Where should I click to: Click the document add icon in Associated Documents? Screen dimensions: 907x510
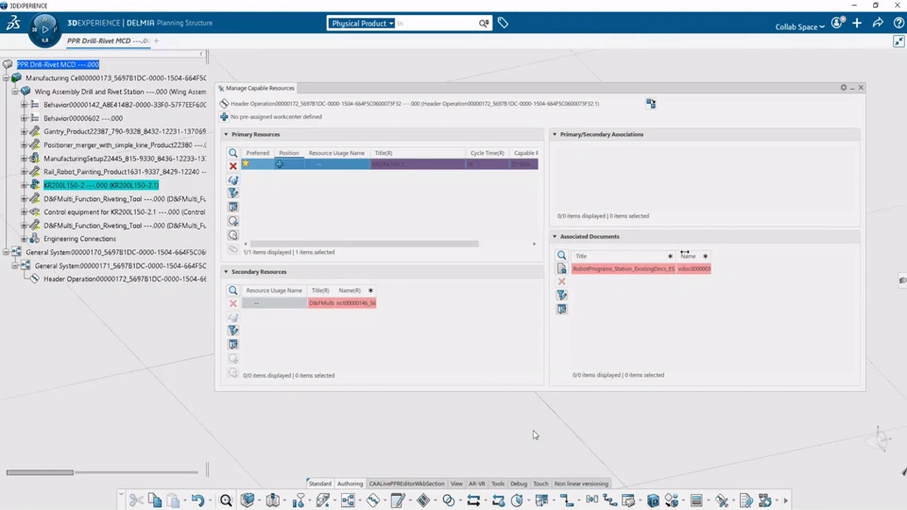[561, 269]
